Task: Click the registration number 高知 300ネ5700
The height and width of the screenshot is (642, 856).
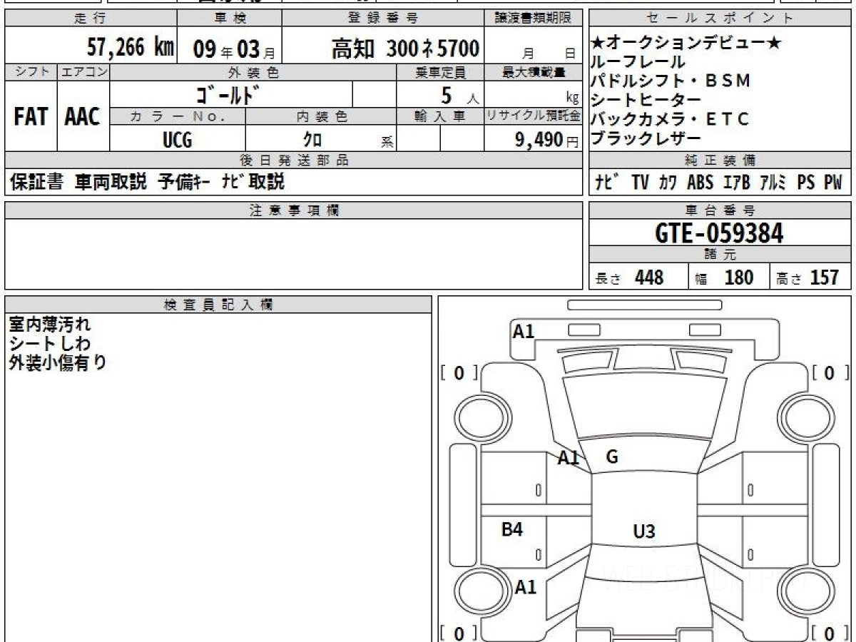Action: click(404, 49)
